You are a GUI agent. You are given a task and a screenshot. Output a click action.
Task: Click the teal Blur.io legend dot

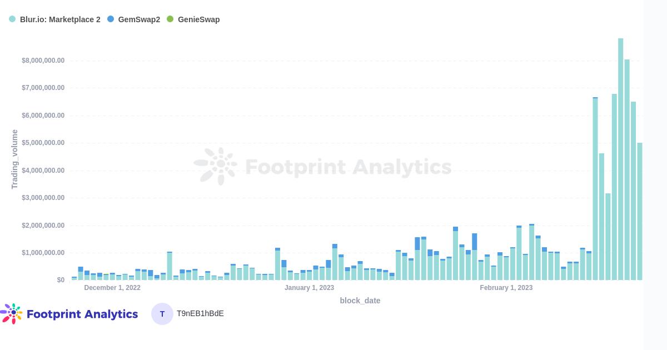pos(12,19)
